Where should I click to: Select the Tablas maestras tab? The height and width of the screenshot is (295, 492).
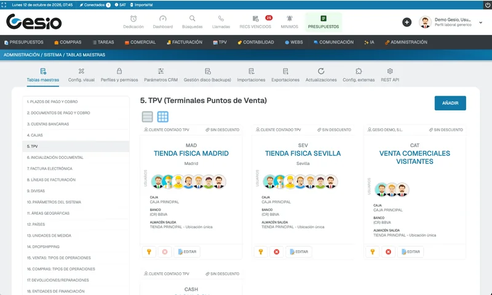point(43,75)
